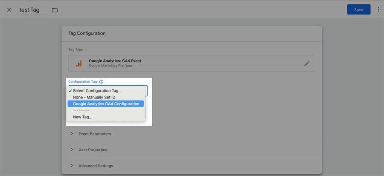Save the tag

[x=358, y=10]
